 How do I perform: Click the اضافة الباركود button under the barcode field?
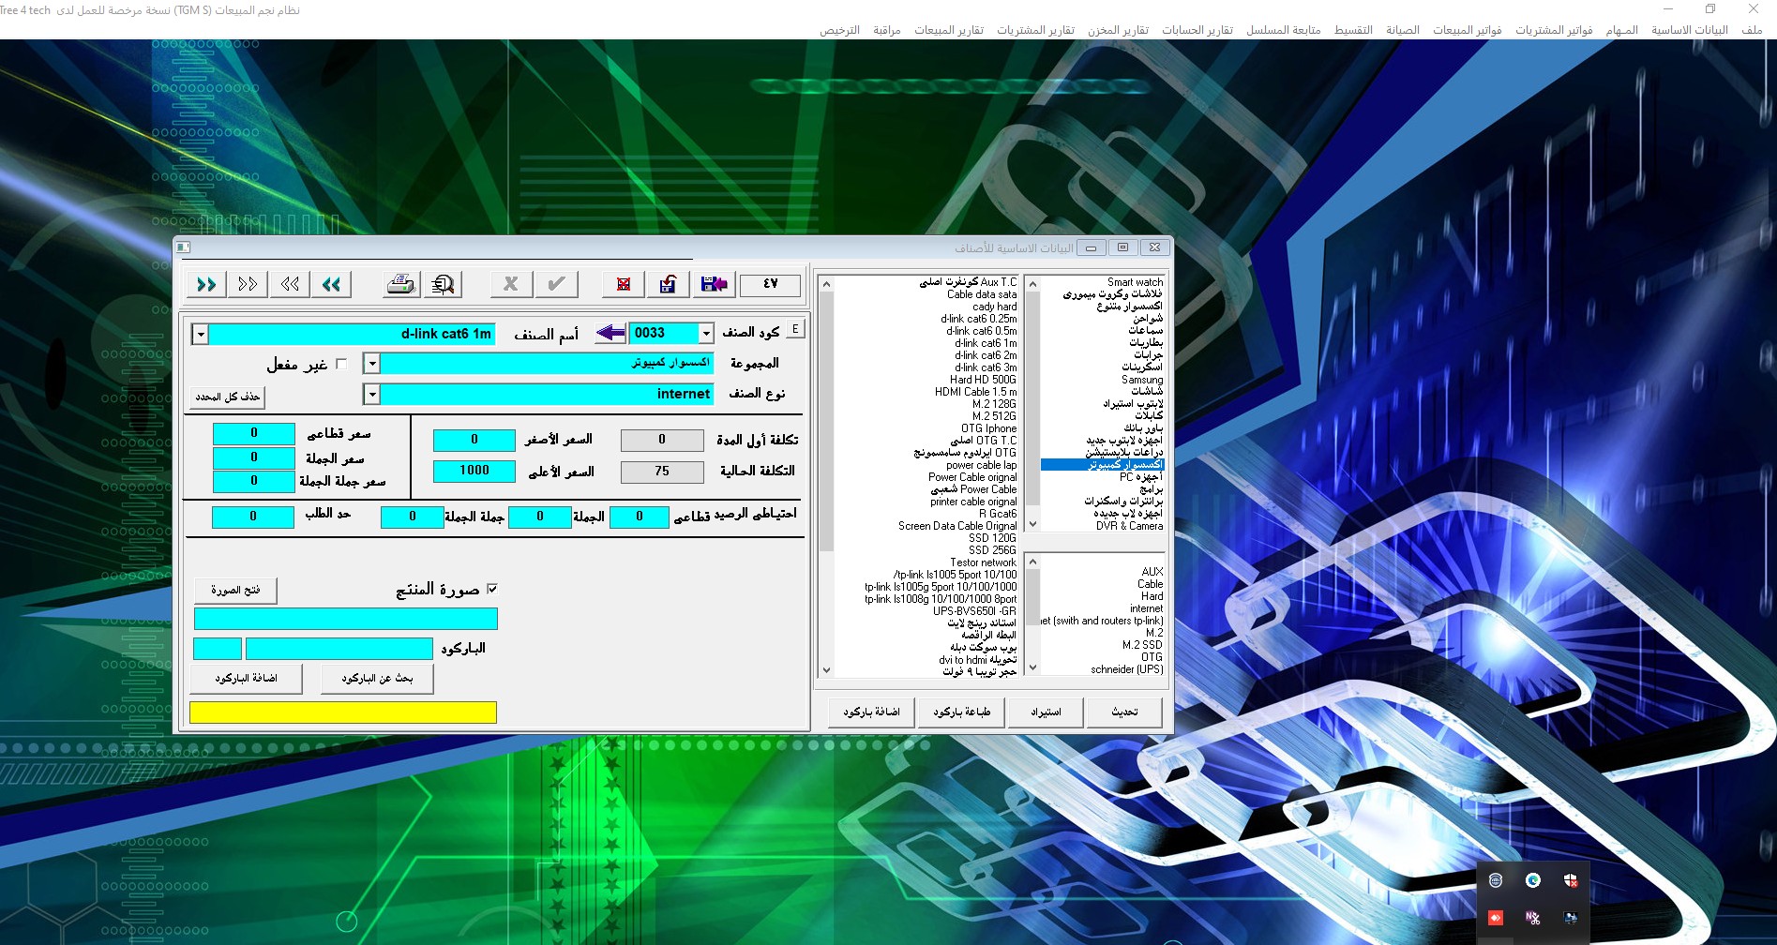click(x=246, y=679)
